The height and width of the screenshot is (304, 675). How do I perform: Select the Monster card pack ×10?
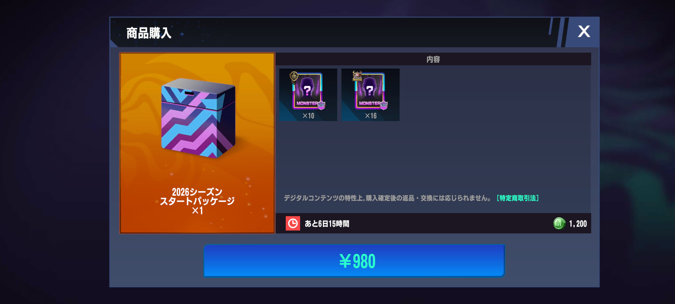[x=308, y=95]
